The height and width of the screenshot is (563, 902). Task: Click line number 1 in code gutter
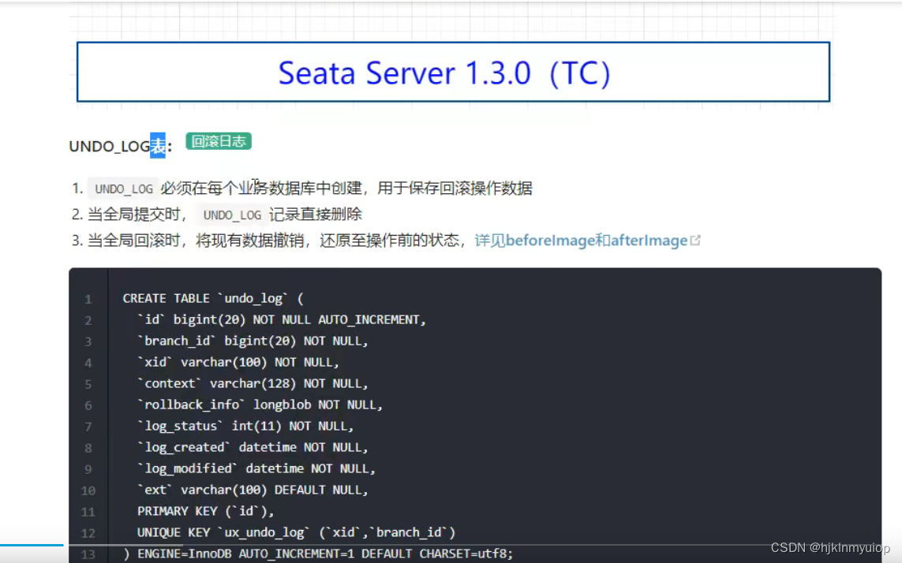tap(88, 299)
